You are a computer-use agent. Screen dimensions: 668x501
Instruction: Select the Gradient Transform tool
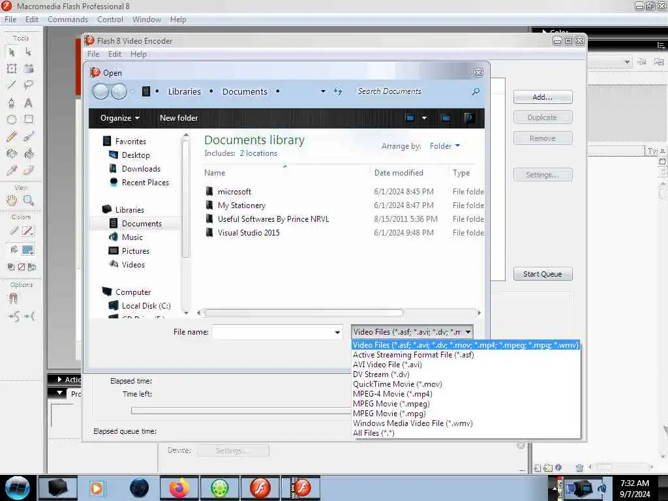29,68
